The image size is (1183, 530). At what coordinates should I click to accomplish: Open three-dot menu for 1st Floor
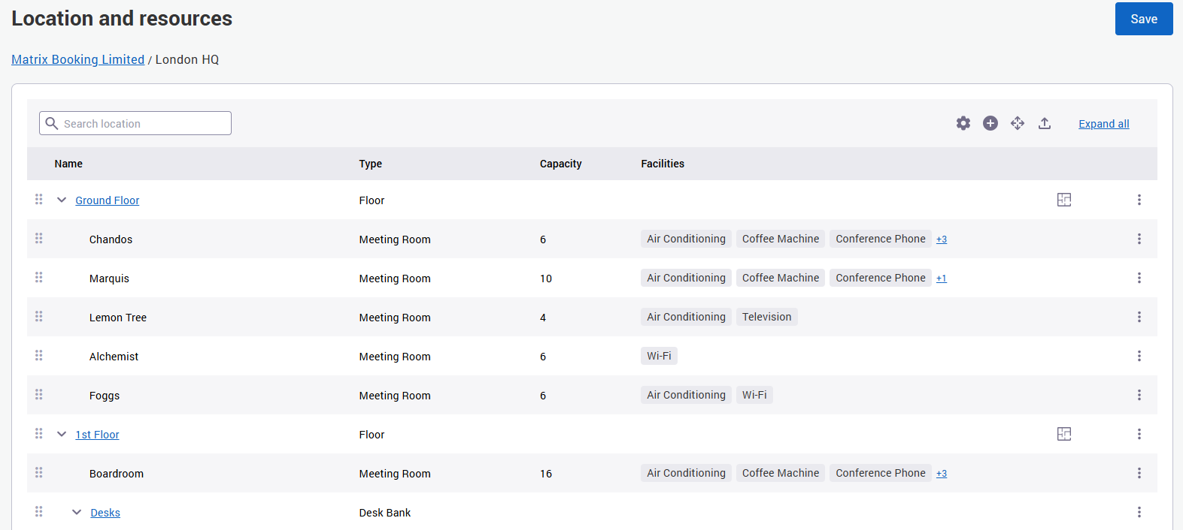1139,434
